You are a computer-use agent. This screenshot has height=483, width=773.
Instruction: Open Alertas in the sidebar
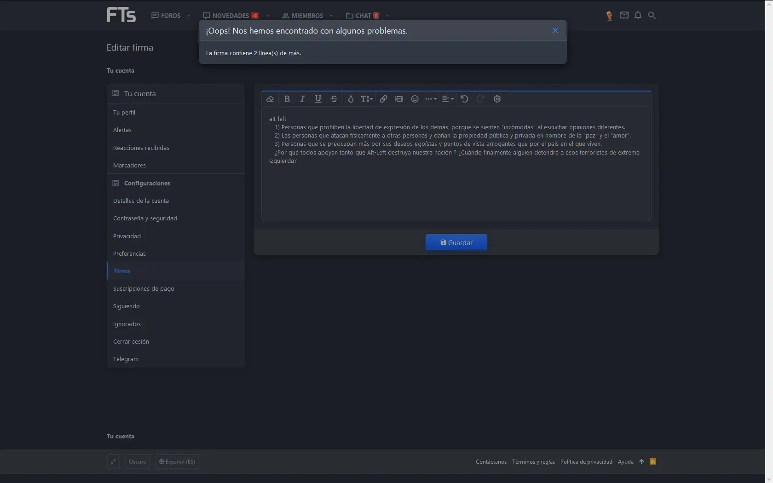[x=175, y=130]
